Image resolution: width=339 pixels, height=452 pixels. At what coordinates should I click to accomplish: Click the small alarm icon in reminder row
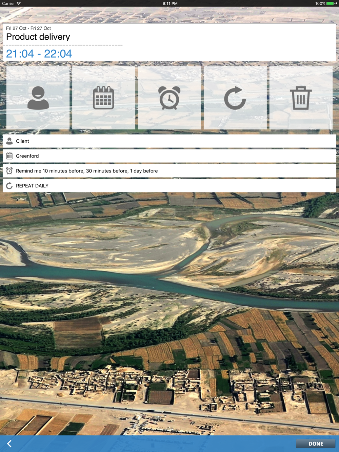pos(9,171)
